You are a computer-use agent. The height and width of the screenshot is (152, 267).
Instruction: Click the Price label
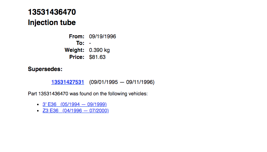(x=77, y=57)
